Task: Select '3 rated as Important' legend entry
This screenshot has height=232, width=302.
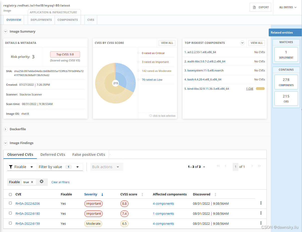Action: pos(155,62)
